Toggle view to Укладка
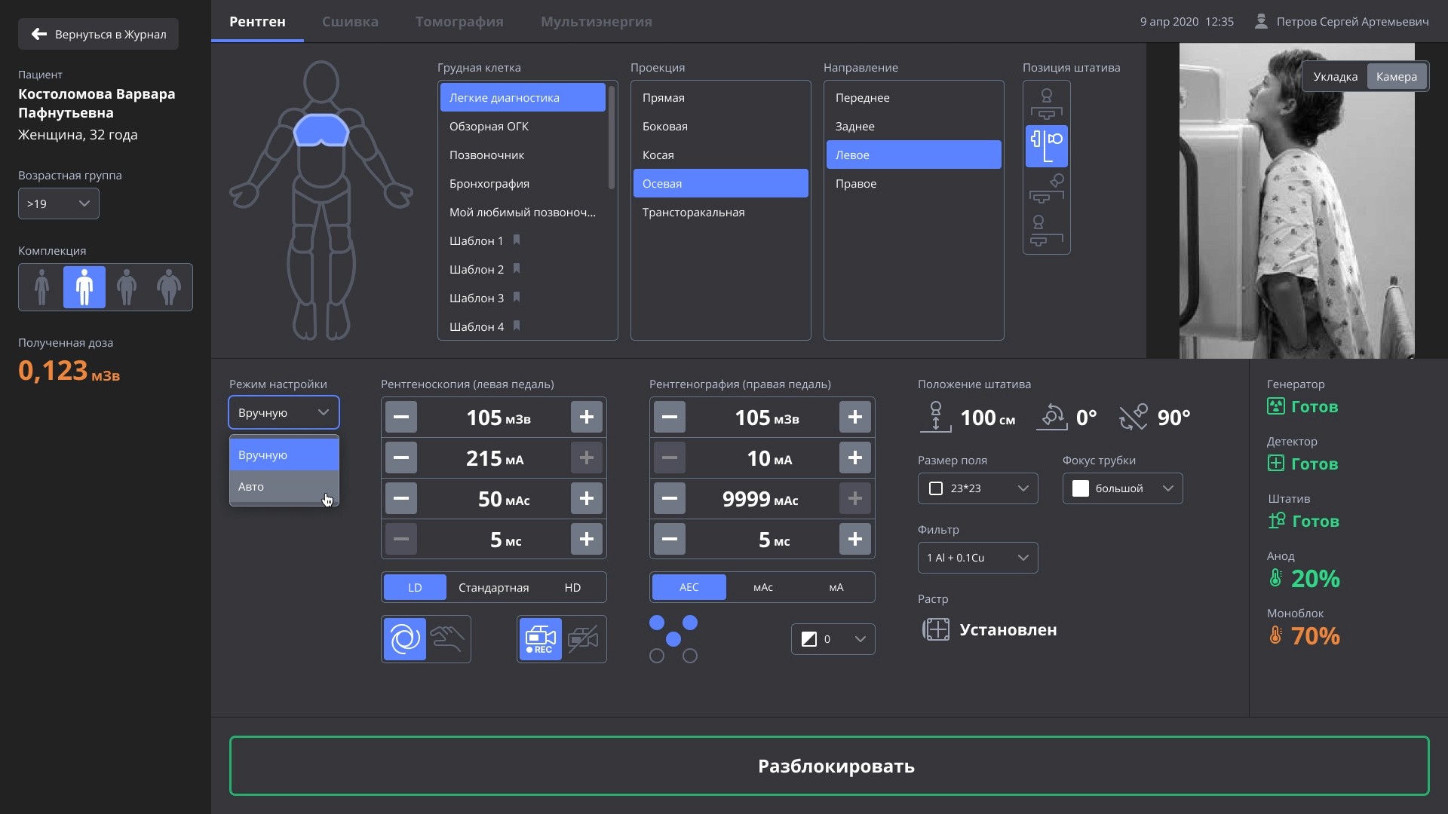This screenshot has width=1448, height=814. (x=1335, y=77)
